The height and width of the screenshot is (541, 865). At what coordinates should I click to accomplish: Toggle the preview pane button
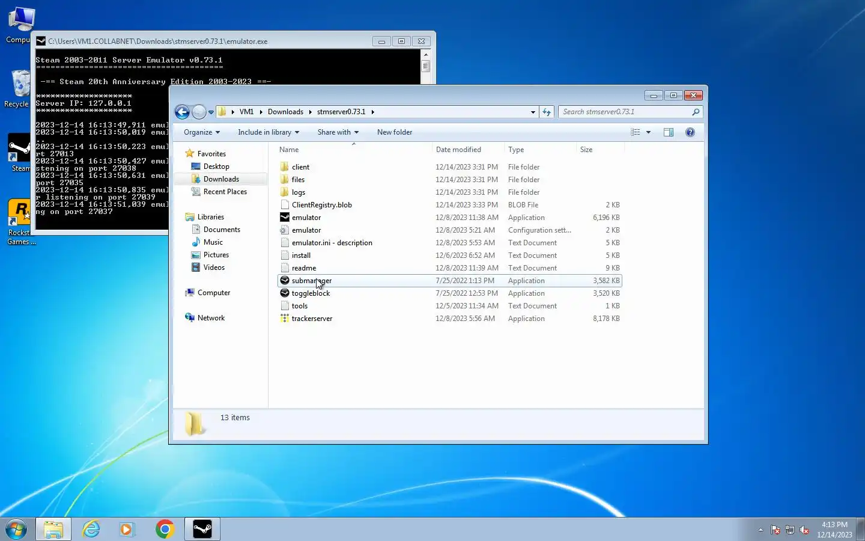point(669,132)
